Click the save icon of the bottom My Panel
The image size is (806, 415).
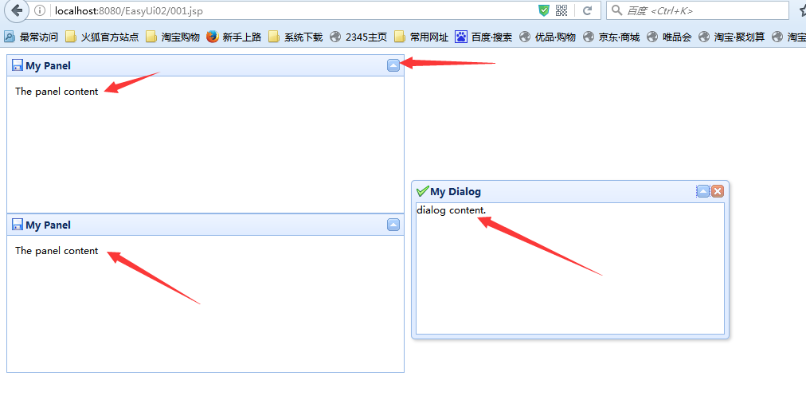tap(18, 225)
